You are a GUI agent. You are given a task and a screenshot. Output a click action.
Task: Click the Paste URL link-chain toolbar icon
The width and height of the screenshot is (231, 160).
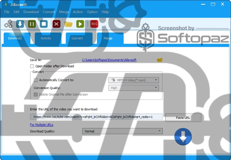coord(8,24)
